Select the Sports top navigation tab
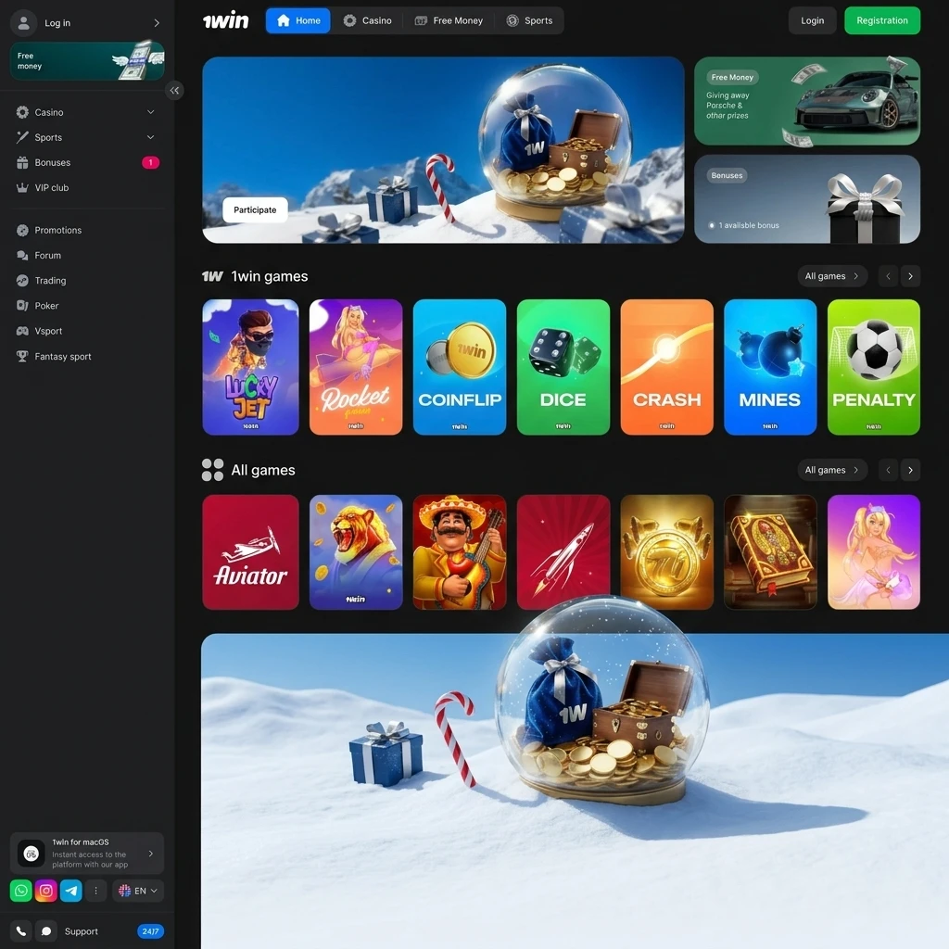This screenshot has width=949, height=949. tap(529, 20)
